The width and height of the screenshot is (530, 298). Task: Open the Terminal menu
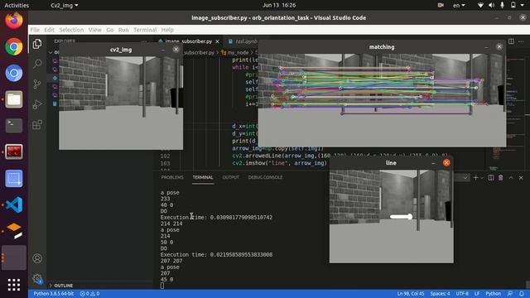coord(145,30)
